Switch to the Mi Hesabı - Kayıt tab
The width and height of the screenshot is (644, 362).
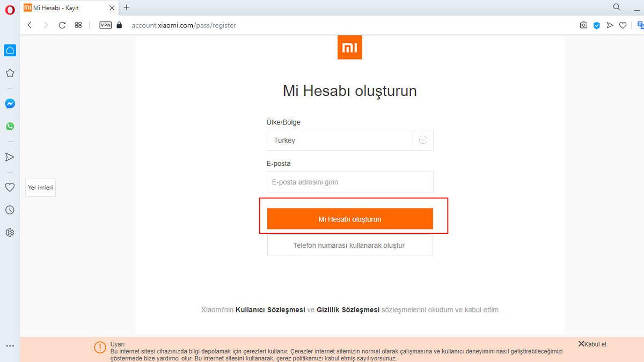coord(64,8)
